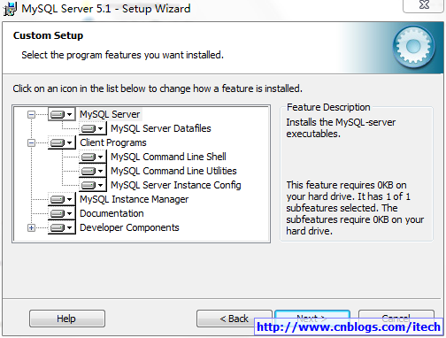Go back with the < Back button

point(235,319)
